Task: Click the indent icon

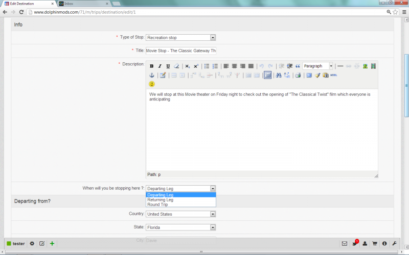Action: (289, 66)
